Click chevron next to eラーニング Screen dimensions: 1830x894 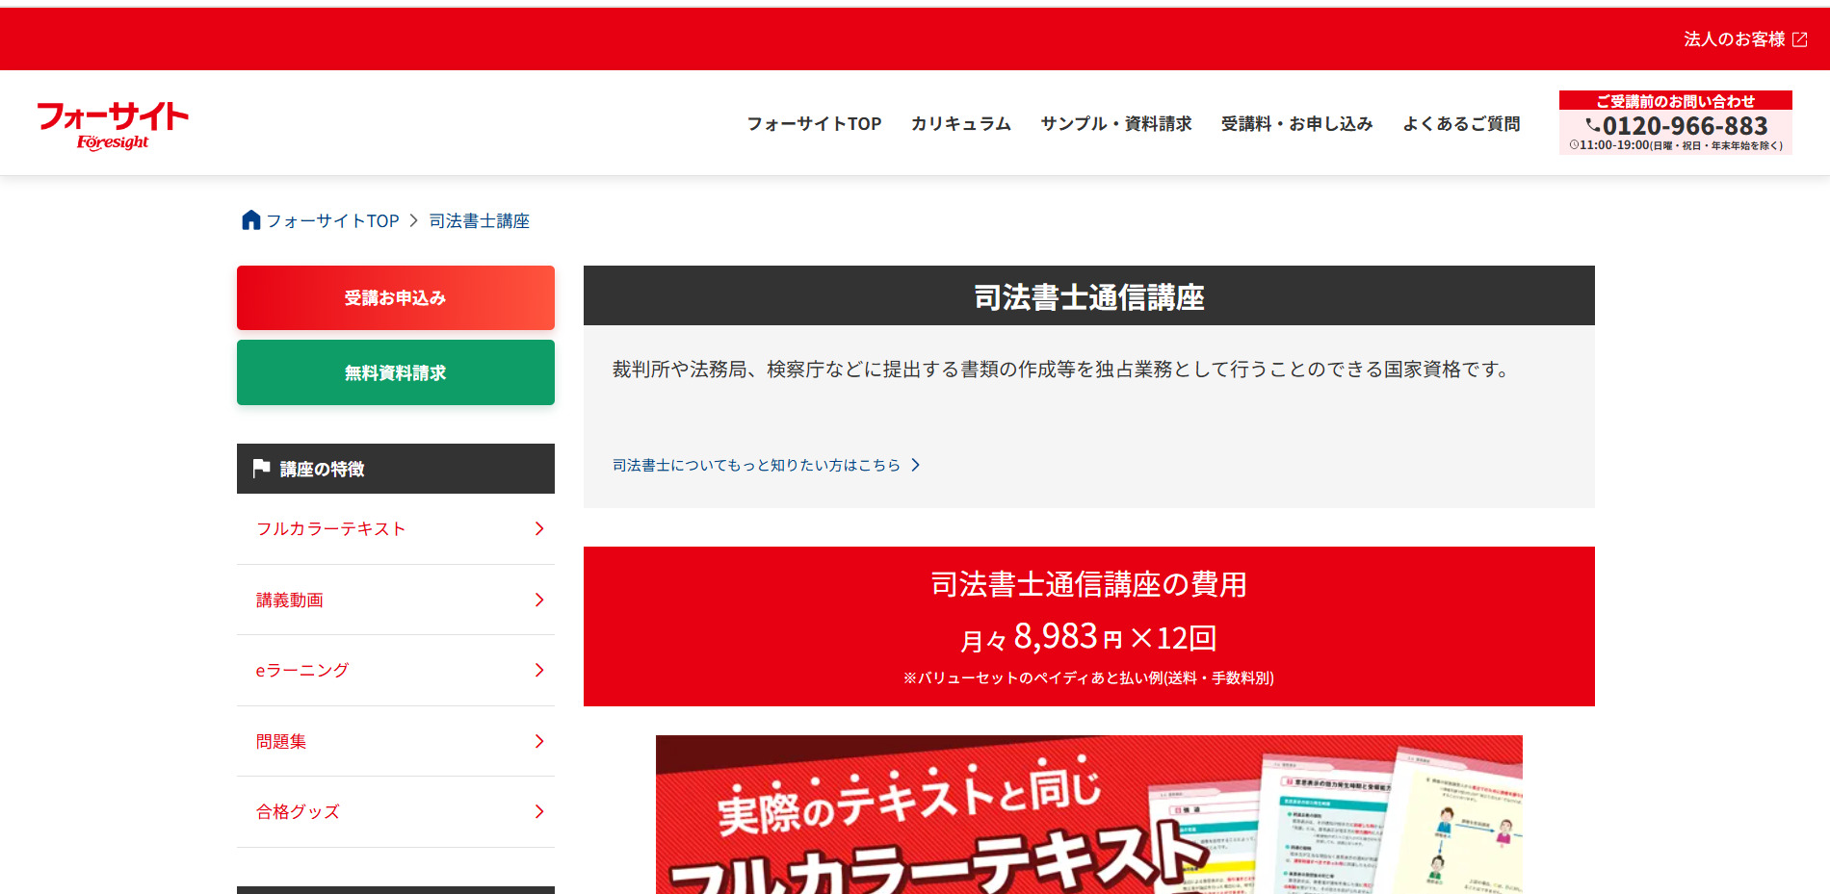(x=539, y=670)
